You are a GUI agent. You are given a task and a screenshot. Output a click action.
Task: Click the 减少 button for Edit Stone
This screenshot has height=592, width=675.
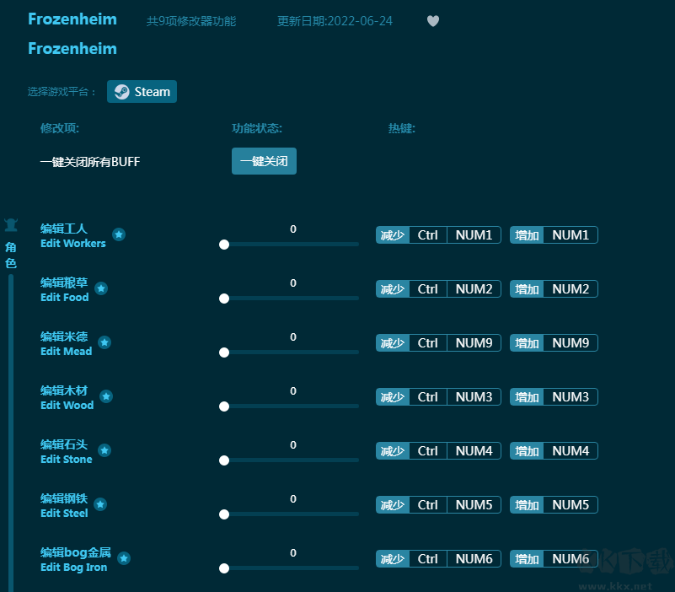[393, 451]
